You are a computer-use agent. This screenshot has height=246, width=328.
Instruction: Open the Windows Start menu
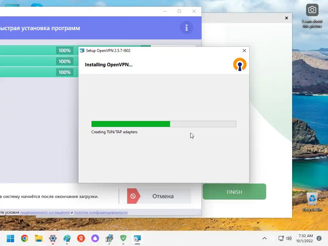pos(11,238)
